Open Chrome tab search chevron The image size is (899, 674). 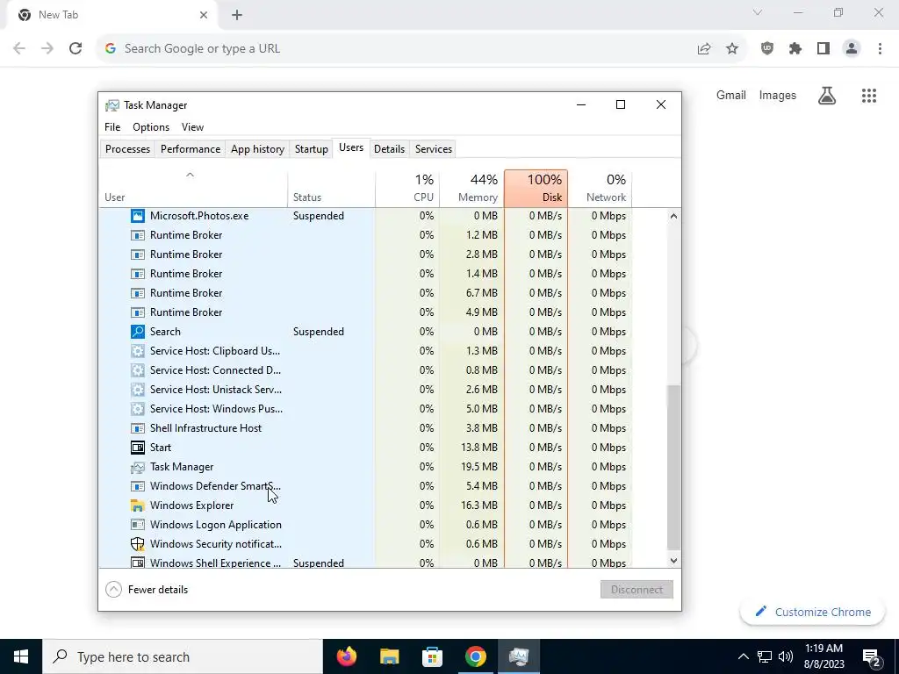[758, 12]
